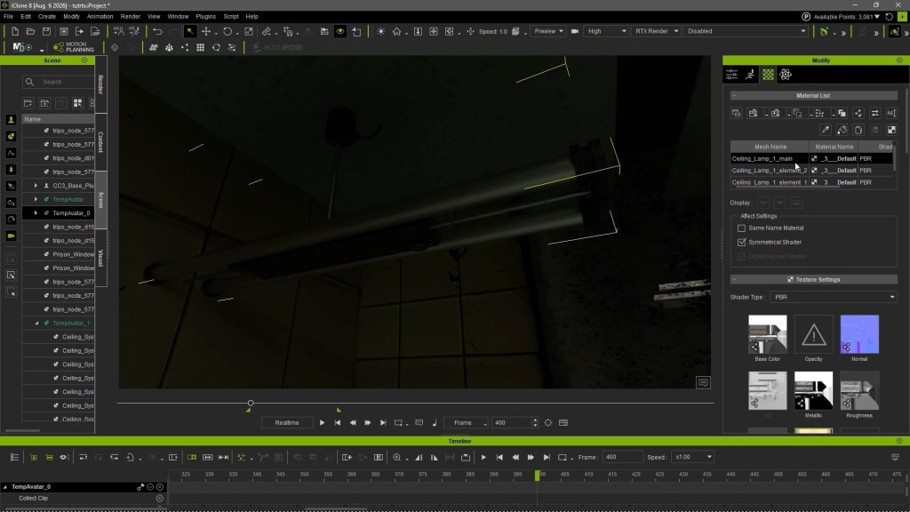Screen dimensions: 910x512
Task: Open Motion Planning
Action: (x=74, y=47)
